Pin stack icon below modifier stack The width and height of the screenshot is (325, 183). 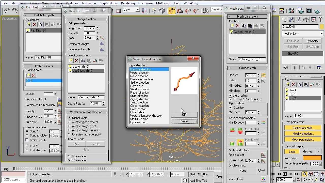[x=286, y=68]
